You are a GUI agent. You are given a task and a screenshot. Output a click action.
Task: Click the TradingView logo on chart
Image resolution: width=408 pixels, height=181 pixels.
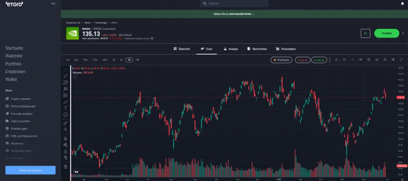coord(76,172)
